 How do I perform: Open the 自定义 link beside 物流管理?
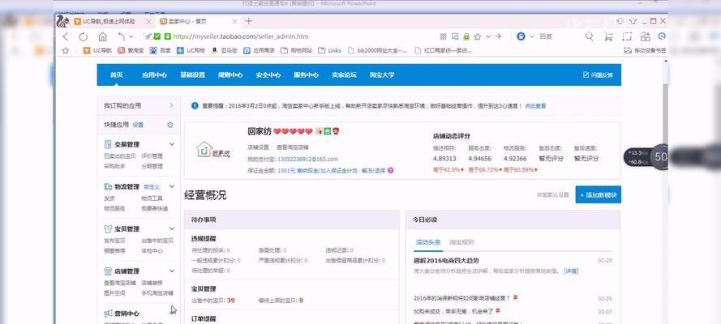(152, 187)
